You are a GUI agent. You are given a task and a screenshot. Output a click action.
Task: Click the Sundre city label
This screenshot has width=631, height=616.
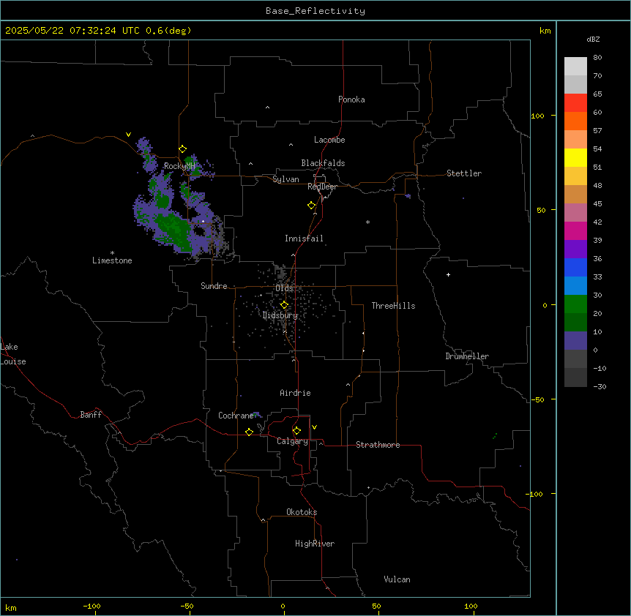coord(214,286)
